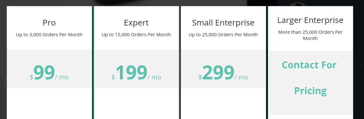Select the Expert plan title
Image resolution: width=364 pixels, height=119 pixels.
tap(136, 23)
